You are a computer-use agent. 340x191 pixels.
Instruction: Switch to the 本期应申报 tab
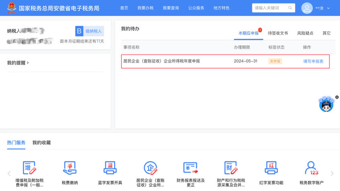[248, 33]
